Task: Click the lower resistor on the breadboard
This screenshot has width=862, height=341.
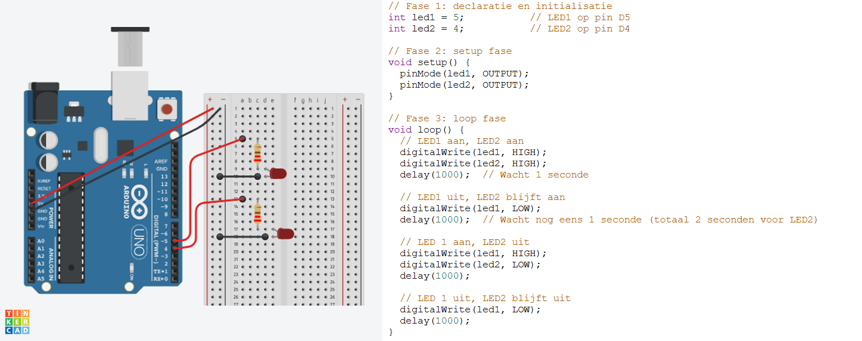Action: coord(258,213)
